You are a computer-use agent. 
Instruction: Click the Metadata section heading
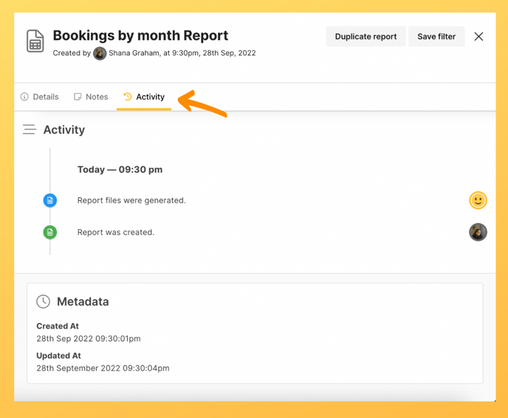83,301
